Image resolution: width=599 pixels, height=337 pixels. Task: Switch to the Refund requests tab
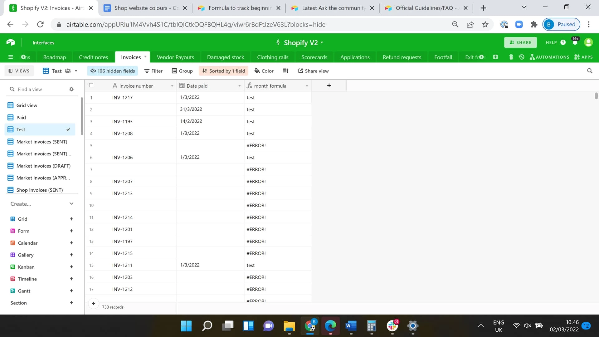[402, 57]
